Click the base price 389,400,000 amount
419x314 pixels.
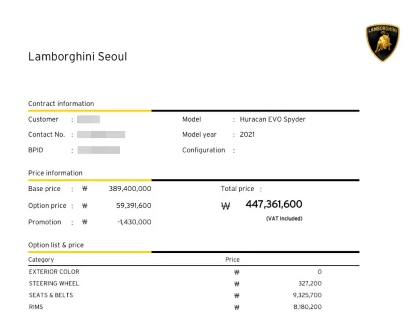130,189
